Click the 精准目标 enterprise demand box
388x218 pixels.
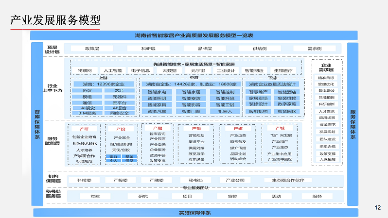[327, 78]
